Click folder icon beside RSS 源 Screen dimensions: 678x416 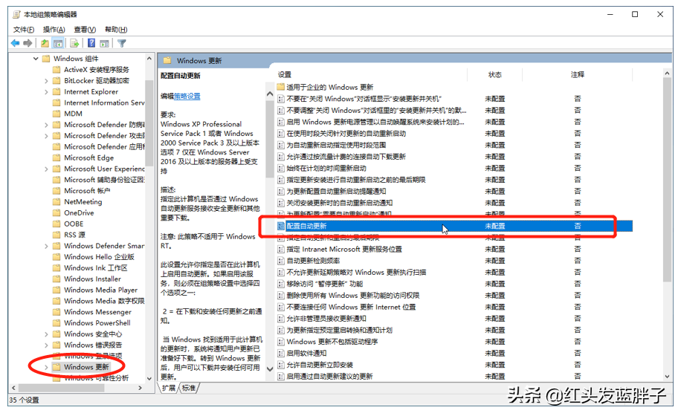pyautogui.click(x=56, y=235)
